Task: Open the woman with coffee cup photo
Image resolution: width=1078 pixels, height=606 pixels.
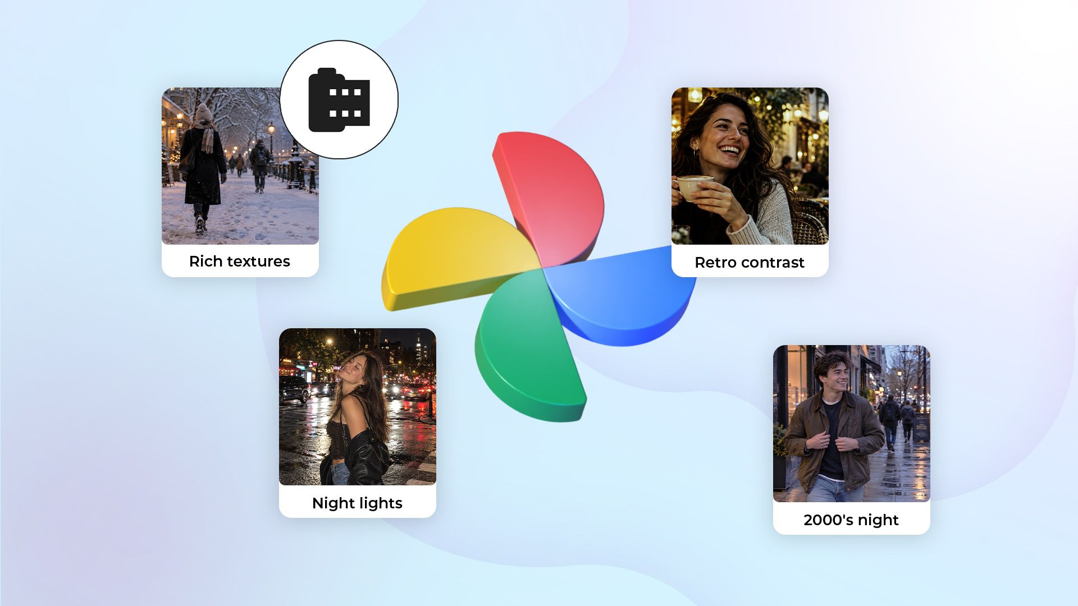Action: (750, 166)
